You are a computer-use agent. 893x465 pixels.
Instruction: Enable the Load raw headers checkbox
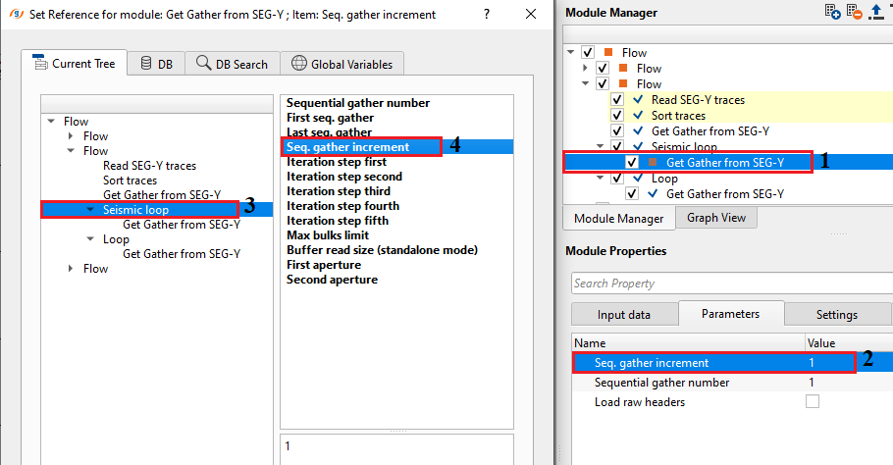tap(813, 402)
